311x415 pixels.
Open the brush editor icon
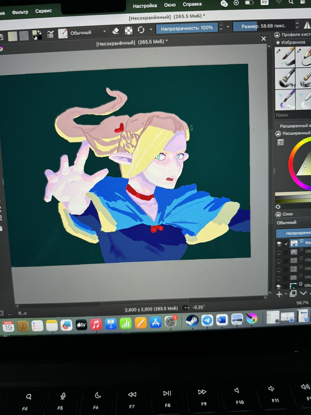[63, 33]
